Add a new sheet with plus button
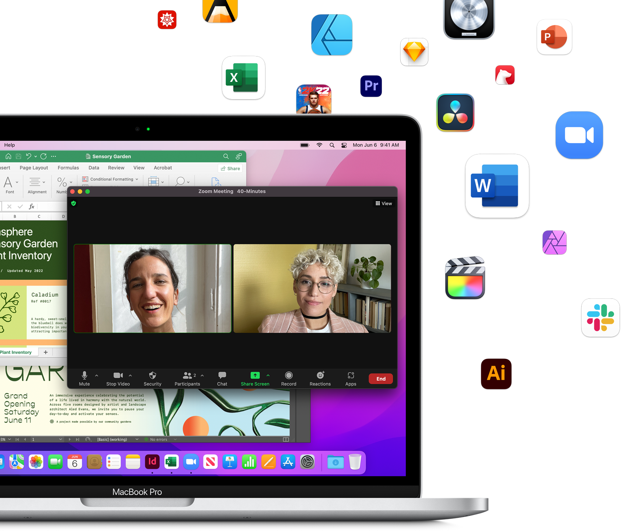 pos(45,352)
